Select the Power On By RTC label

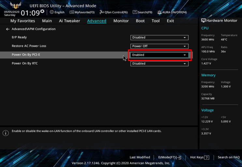[x=25, y=63]
